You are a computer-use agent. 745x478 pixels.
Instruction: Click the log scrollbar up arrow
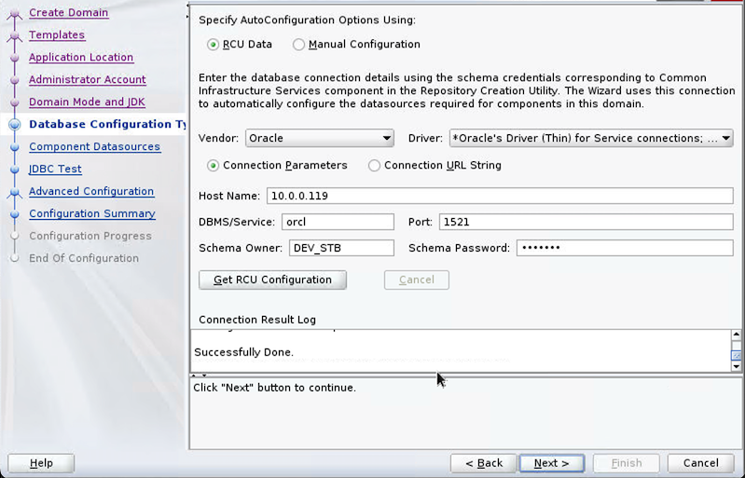736,335
